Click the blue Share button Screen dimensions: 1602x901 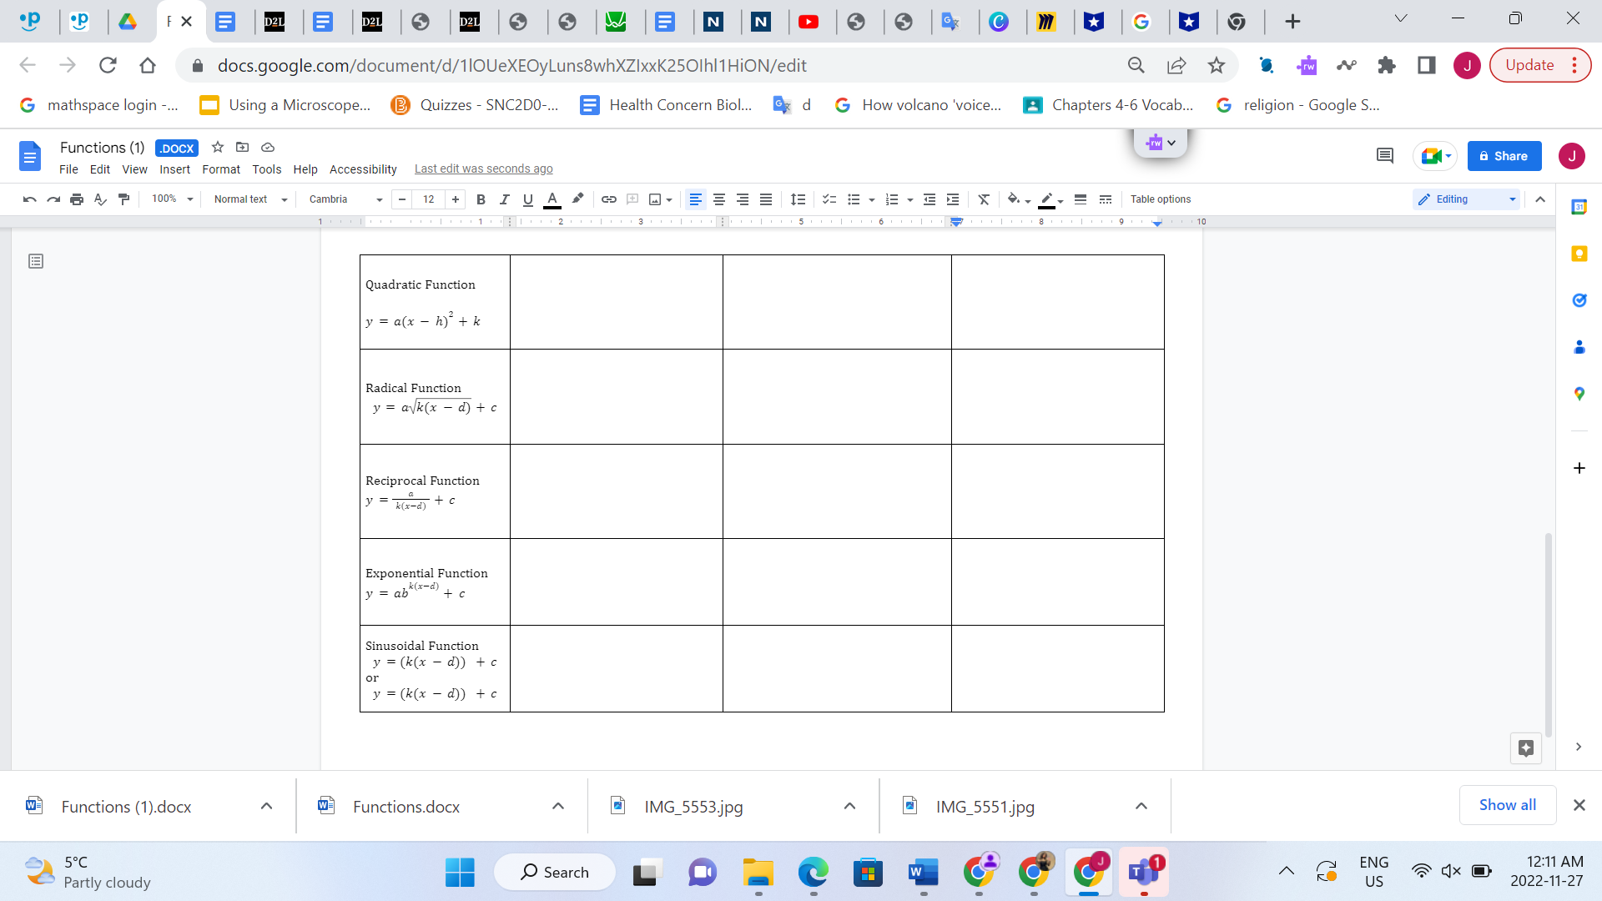coord(1504,156)
